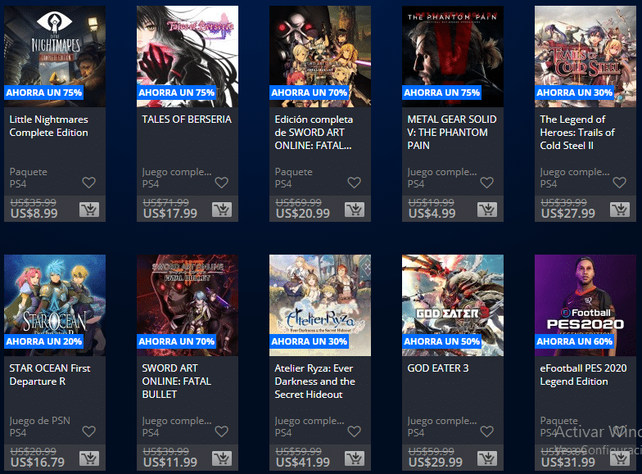The width and height of the screenshot is (642, 474).
Task: Toggle wishlist heart for Atelier Ryza
Action: [354, 431]
